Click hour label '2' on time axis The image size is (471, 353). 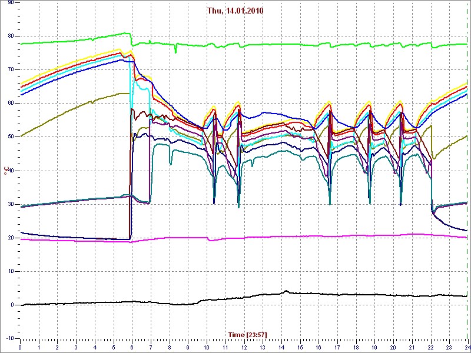coord(57,347)
